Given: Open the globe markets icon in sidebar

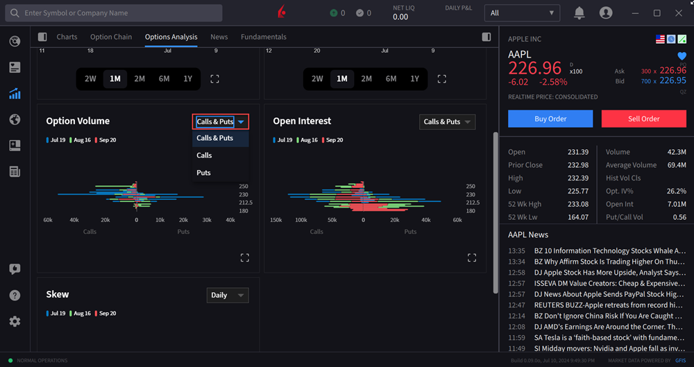Looking at the screenshot, I should coord(15,119).
